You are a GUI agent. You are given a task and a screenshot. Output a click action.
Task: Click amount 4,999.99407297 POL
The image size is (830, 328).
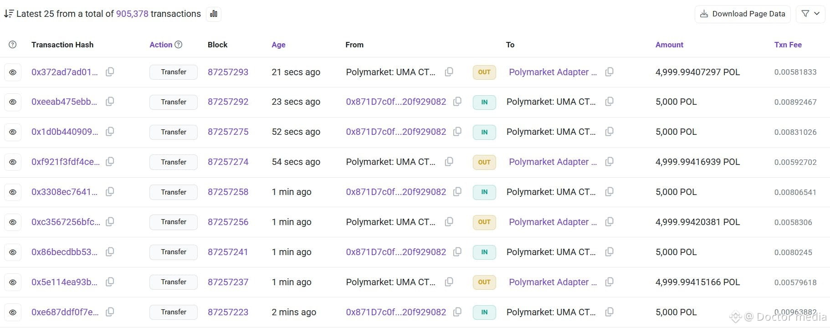pyautogui.click(x=697, y=72)
